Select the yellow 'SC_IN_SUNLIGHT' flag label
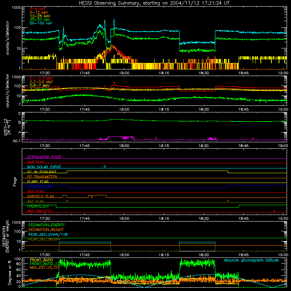Image resolution: width=291 pixels, height=291 pixels. coord(42,172)
